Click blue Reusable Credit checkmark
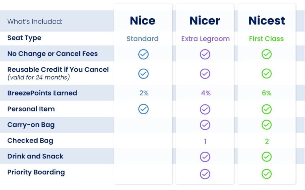The image size is (305, 190). 143,74
